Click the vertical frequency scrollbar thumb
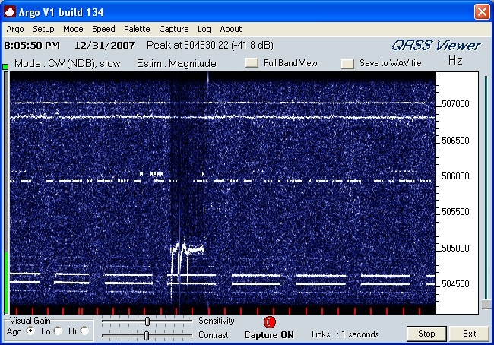 tap(486, 305)
